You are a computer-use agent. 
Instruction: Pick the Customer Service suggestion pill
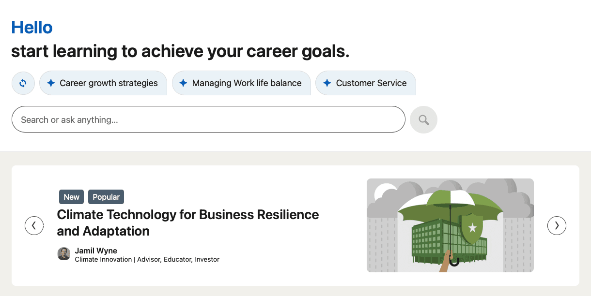366,83
